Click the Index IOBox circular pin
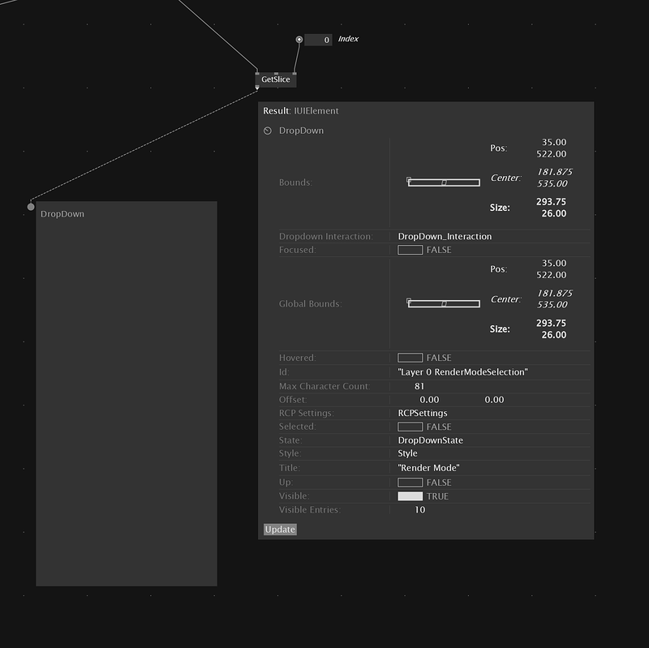This screenshot has height=648, width=649. coord(299,39)
